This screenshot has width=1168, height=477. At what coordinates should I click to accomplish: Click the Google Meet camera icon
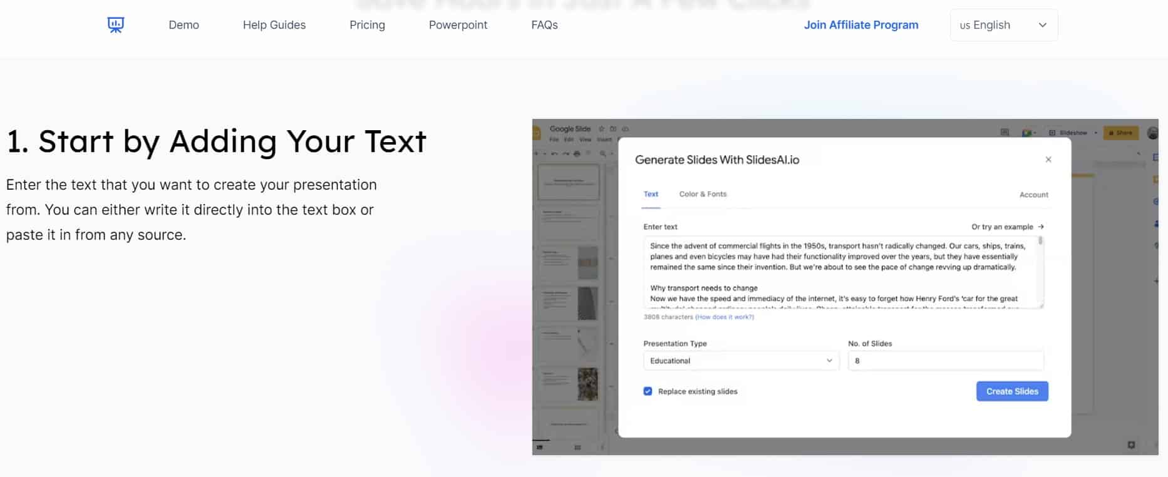coord(1026,133)
